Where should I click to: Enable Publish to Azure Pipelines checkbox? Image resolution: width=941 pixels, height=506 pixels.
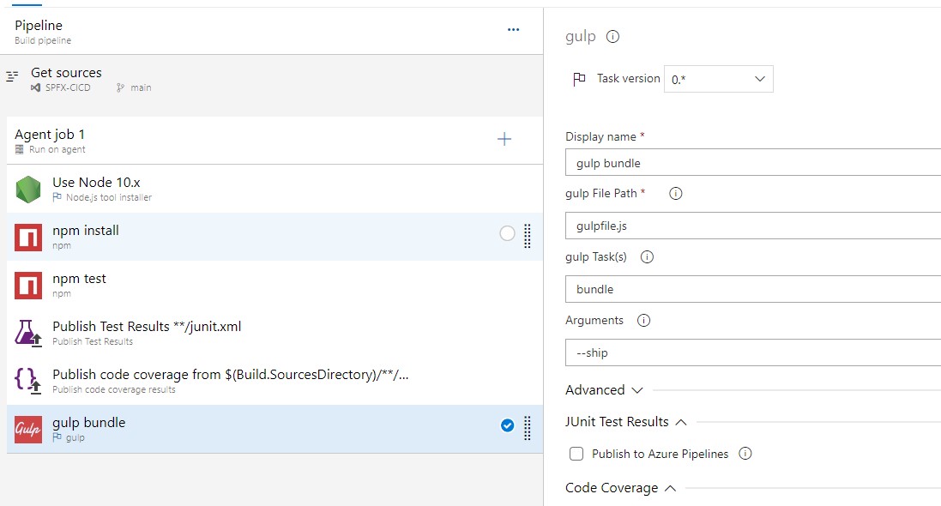(x=576, y=454)
